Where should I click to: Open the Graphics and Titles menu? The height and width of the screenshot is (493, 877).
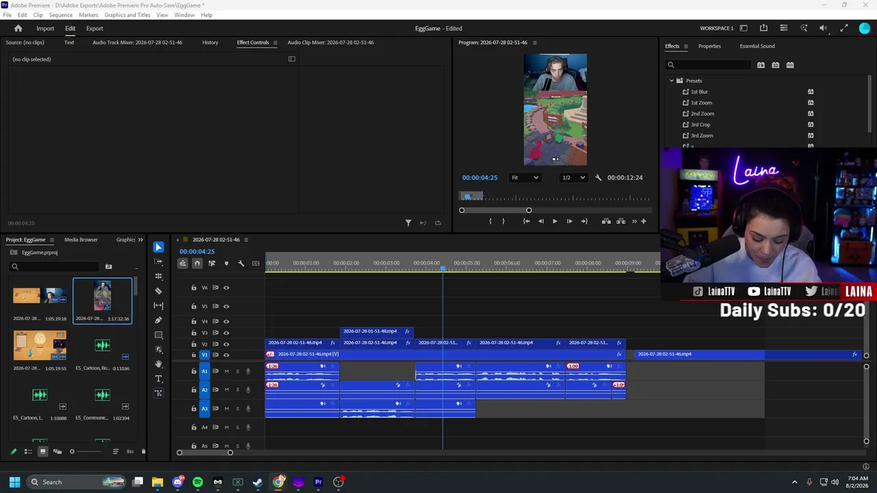[127, 15]
